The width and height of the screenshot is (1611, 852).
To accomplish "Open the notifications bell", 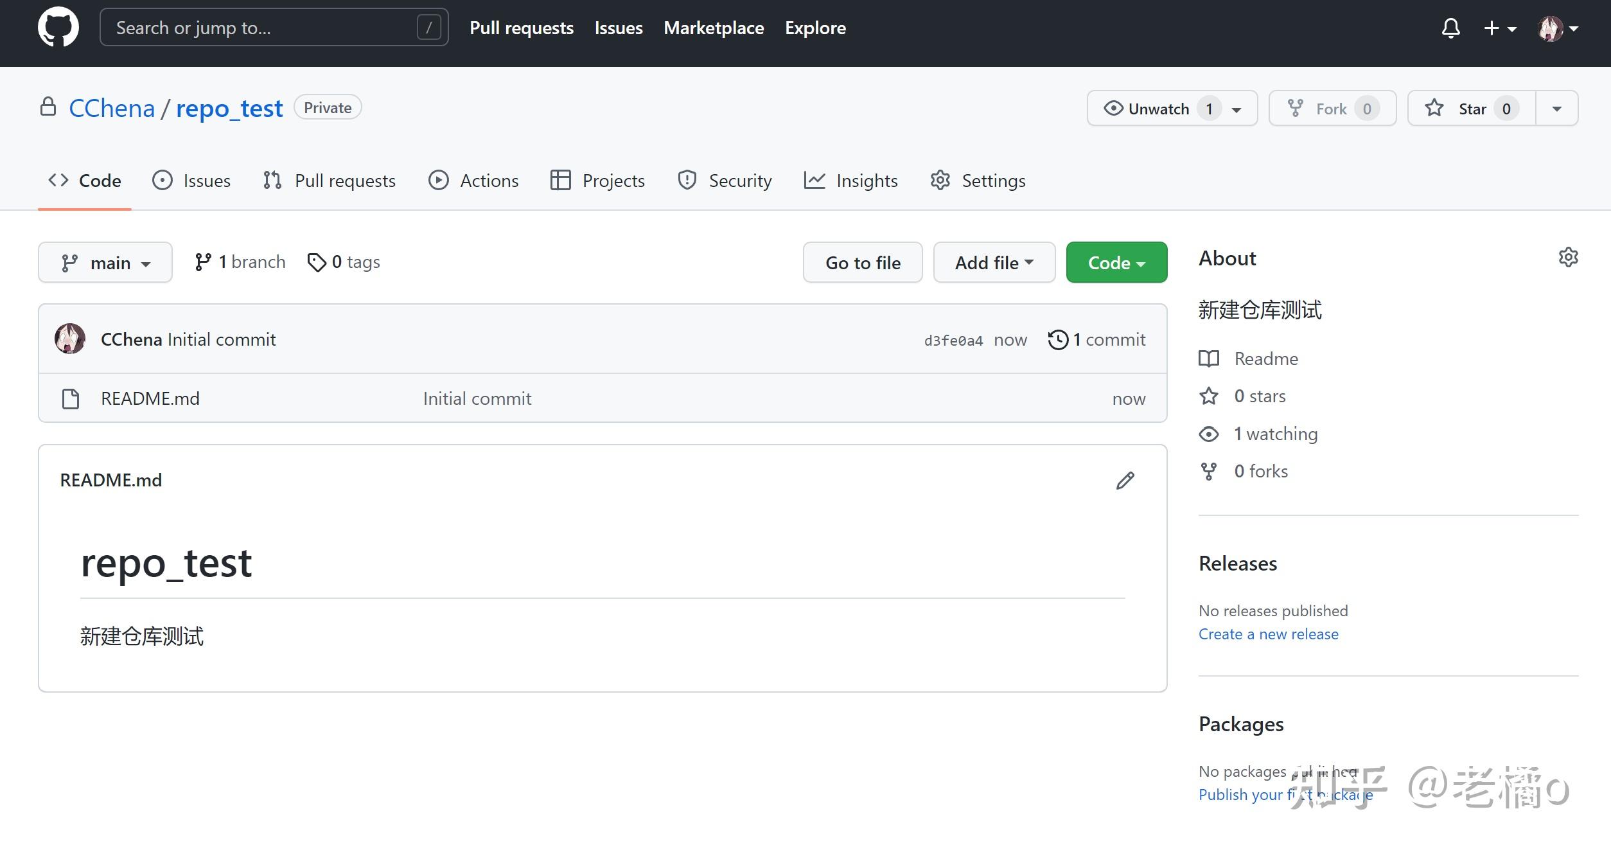I will (x=1450, y=28).
